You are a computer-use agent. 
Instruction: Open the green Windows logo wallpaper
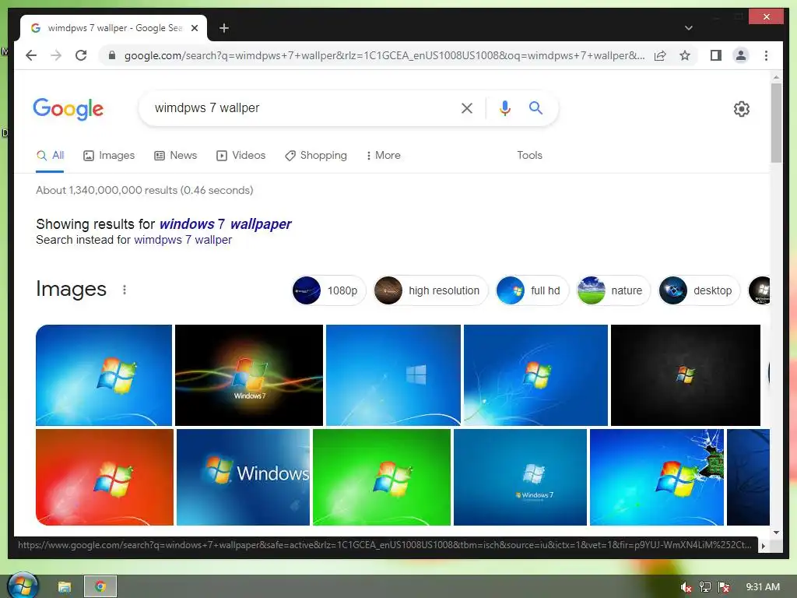pos(381,477)
